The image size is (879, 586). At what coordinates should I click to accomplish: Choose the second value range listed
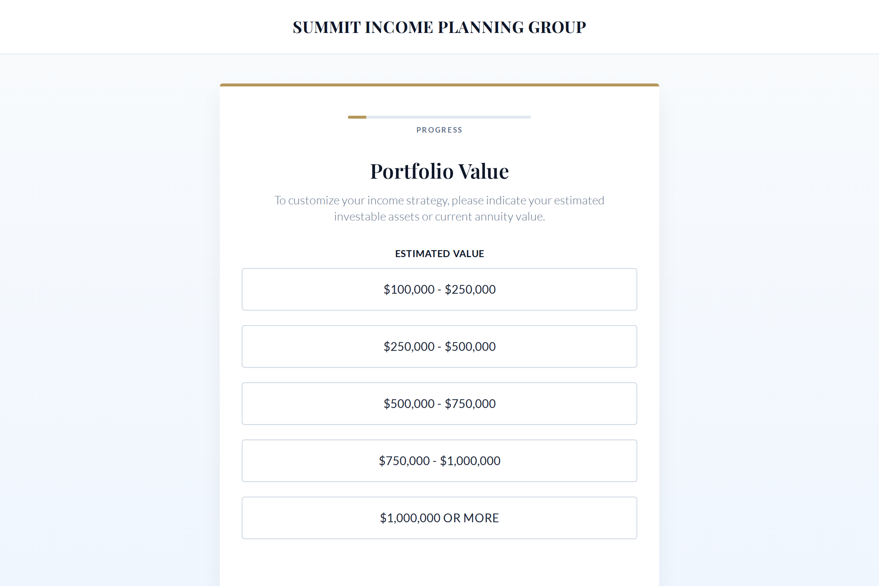[439, 346]
